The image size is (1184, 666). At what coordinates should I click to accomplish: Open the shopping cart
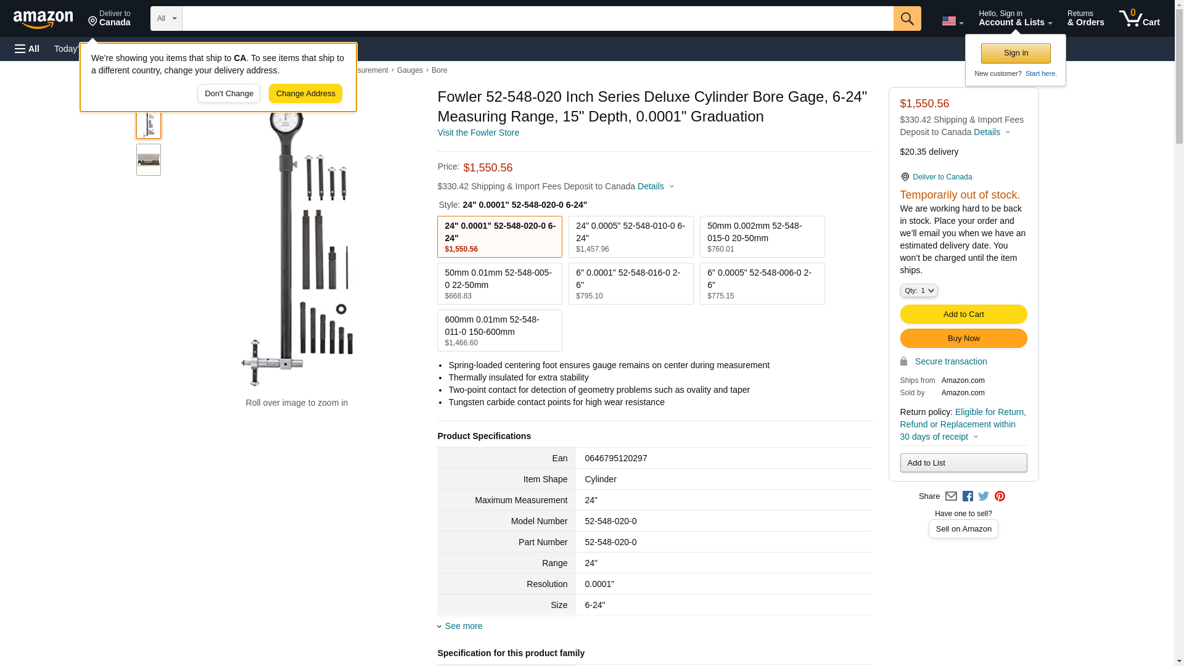[x=1139, y=18]
